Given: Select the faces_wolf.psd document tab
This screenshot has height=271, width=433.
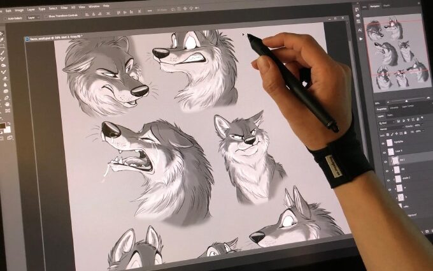Looking at the screenshot, I should pos(53,38).
